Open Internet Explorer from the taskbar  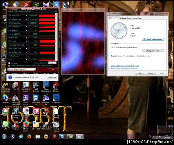[21, 137]
